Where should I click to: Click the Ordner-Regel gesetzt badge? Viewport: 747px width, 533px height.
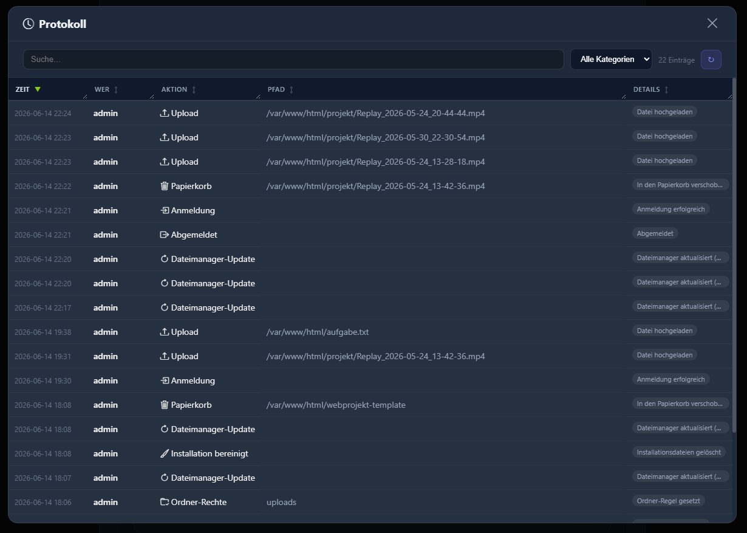[669, 501]
